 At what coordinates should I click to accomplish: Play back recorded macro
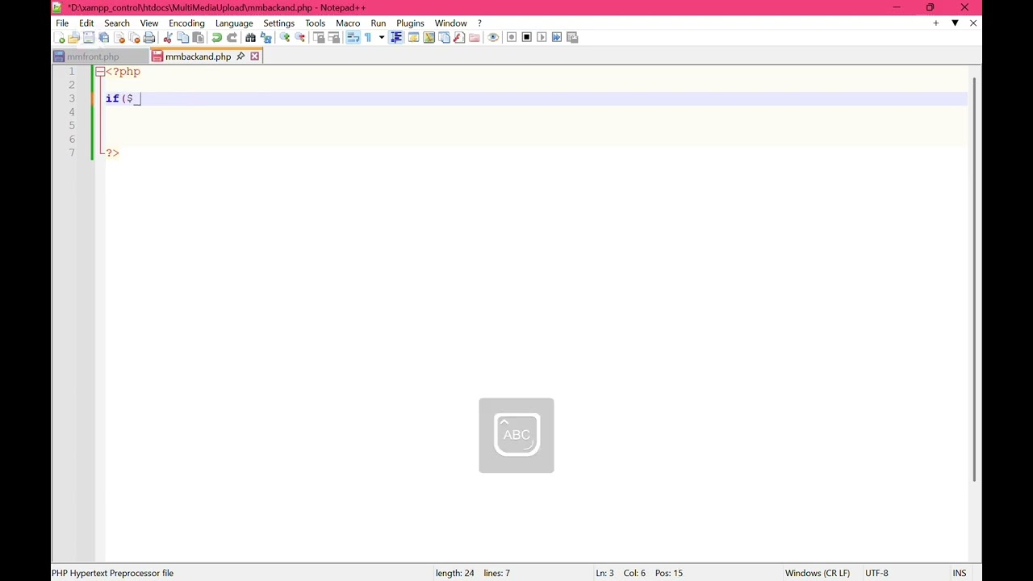tap(542, 37)
